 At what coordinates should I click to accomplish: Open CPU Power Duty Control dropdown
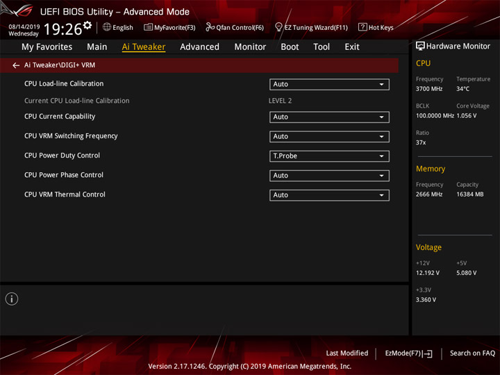(329, 156)
